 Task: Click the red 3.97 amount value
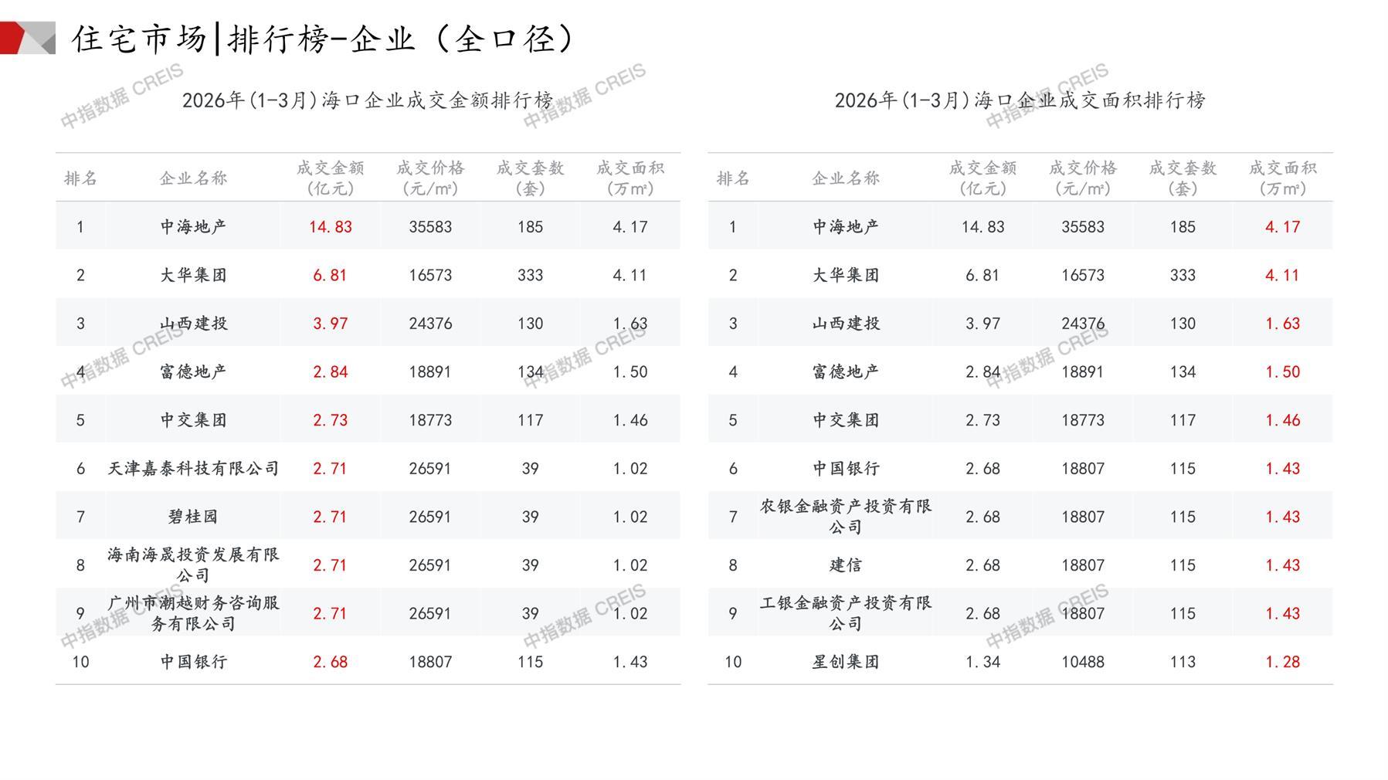pos(330,324)
